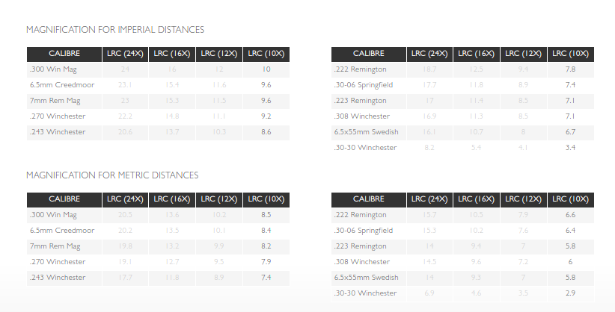Image resolution: width=615 pixels, height=312 pixels.
Task: Select 7mm Rem Mag in the metric table
Action: [x=55, y=246]
